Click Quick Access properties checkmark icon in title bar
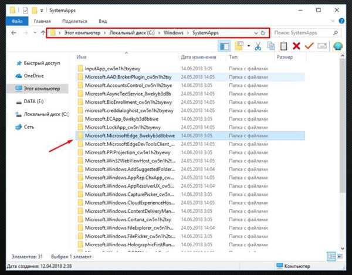 pos(25,11)
